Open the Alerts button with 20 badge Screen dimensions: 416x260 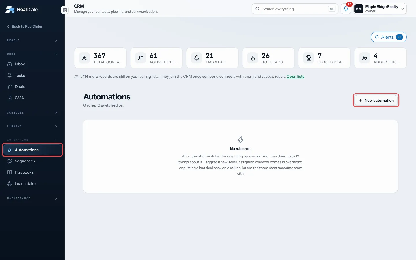389,37
